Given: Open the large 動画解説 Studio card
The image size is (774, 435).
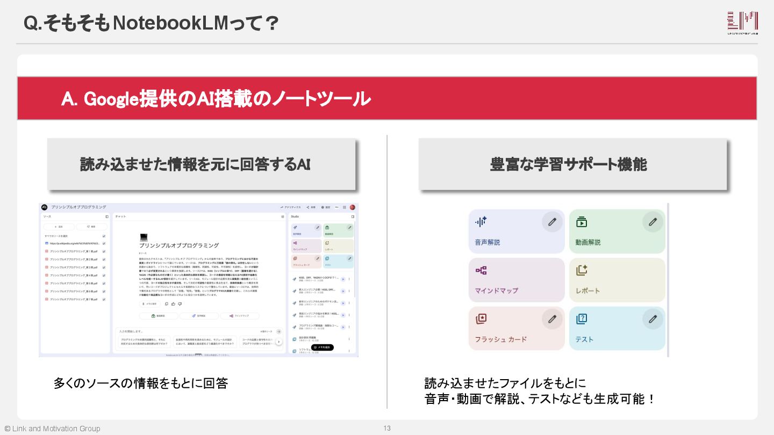Looking at the screenshot, I should [617, 231].
